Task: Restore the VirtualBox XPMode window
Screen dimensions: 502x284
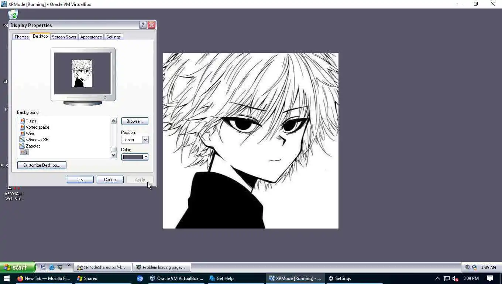Action: [x=476, y=4]
